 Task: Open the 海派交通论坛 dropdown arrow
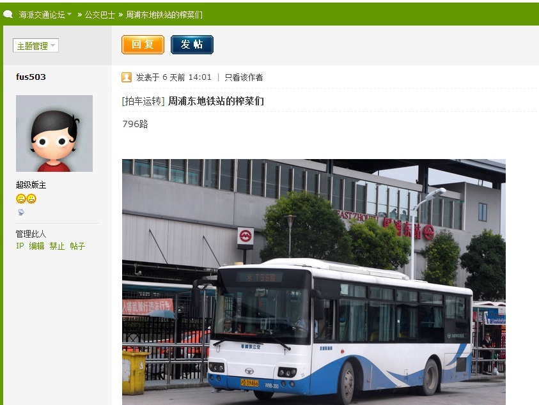(x=70, y=14)
